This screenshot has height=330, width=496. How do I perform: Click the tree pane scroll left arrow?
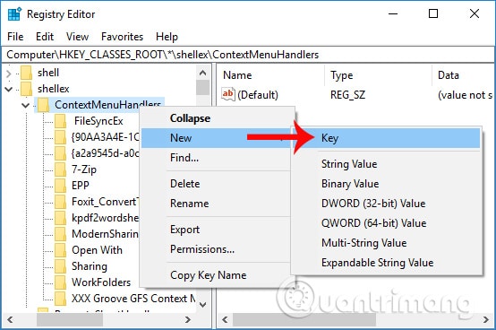point(10,319)
